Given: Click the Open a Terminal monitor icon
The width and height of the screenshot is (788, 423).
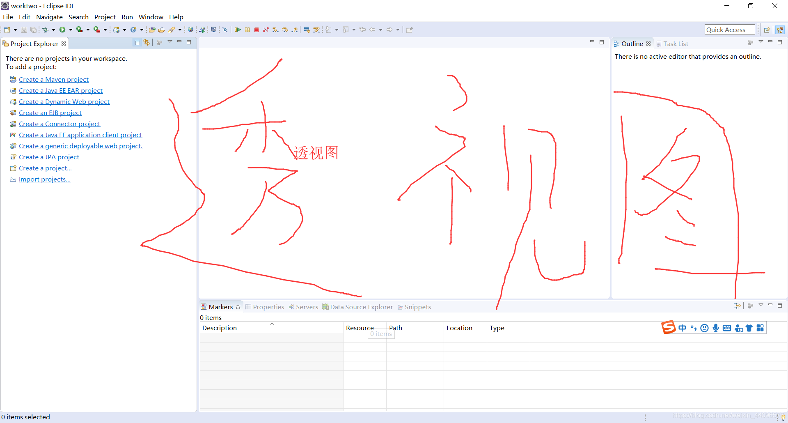Looking at the screenshot, I should coord(213,30).
